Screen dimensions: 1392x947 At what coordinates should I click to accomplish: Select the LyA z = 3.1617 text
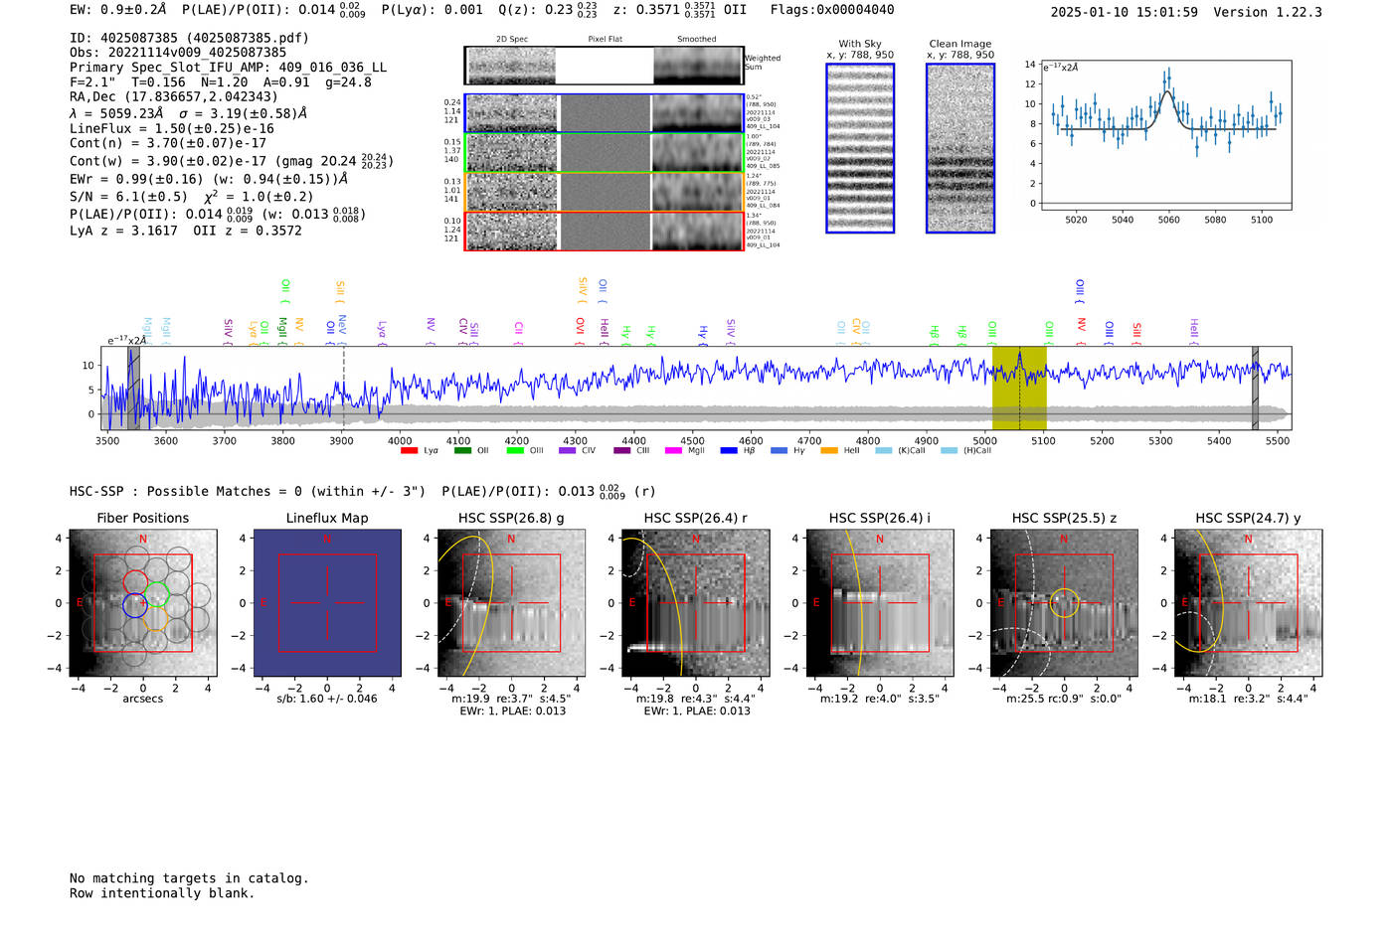123,231
